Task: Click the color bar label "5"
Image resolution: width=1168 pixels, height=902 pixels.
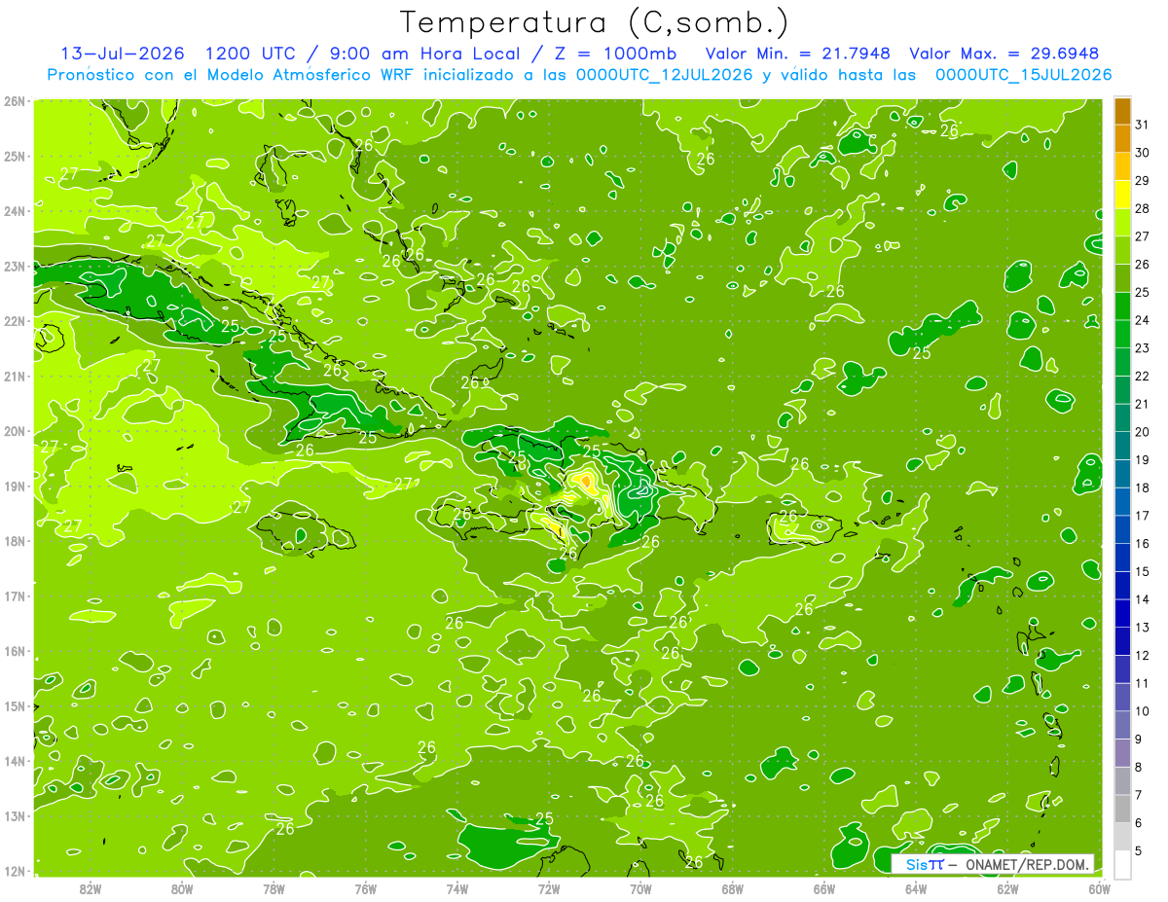Action: point(1139,850)
